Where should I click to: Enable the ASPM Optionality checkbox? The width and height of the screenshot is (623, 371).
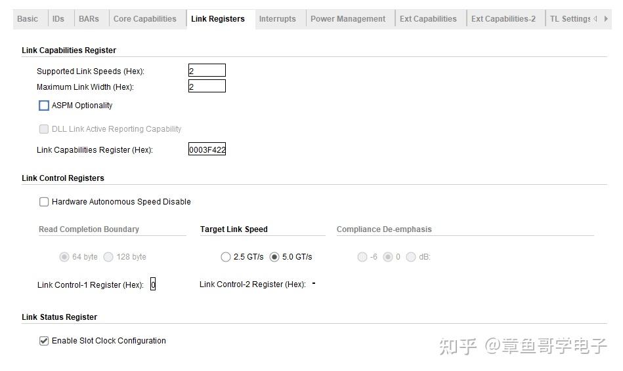tap(44, 106)
